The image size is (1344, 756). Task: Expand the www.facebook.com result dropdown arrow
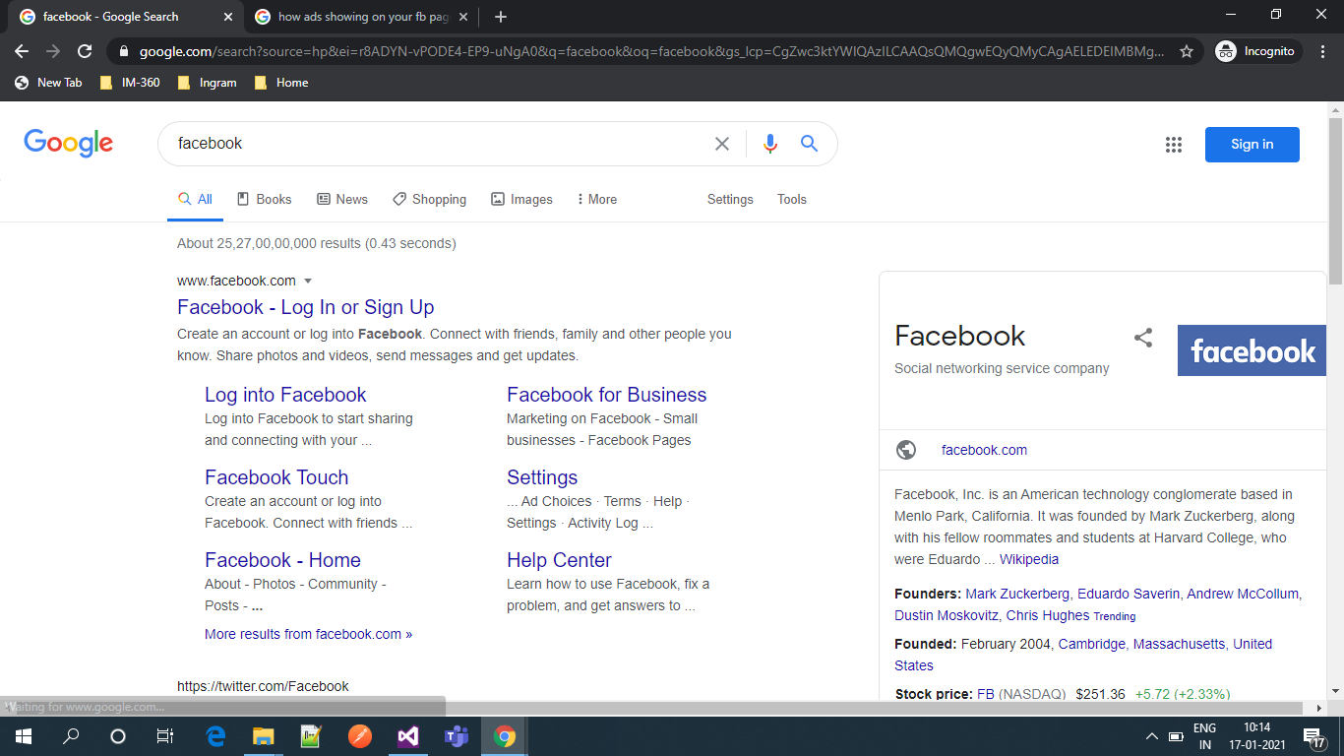[x=308, y=282]
